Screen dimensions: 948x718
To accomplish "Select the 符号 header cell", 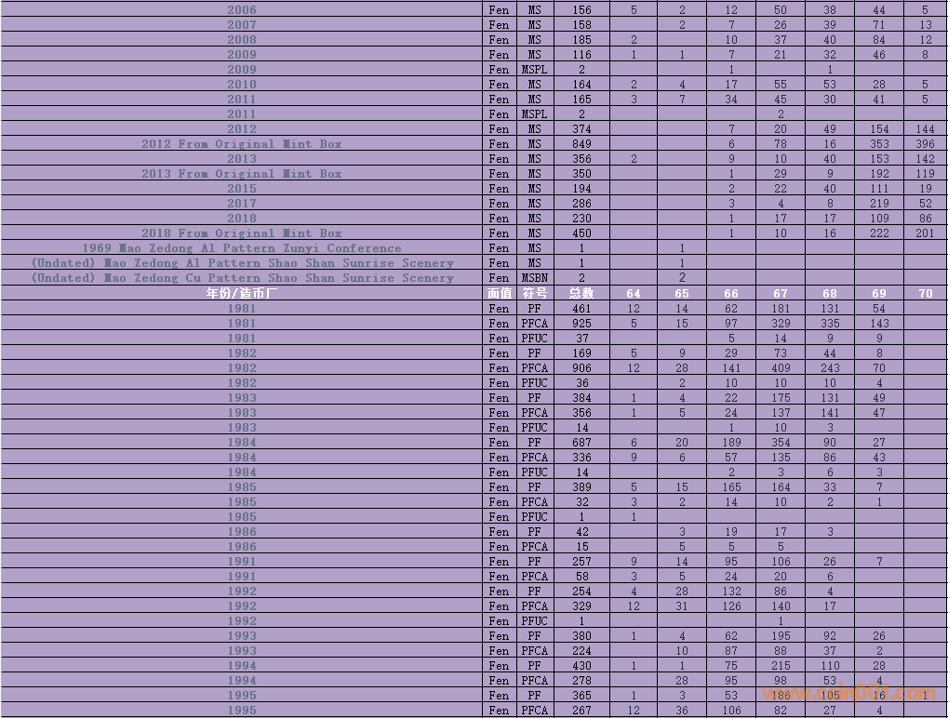I will [x=534, y=293].
